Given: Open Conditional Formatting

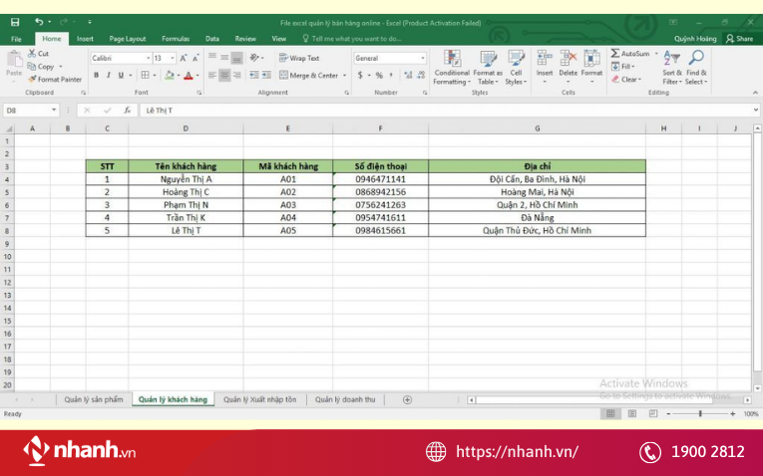Looking at the screenshot, I should [x=452, y=68].
